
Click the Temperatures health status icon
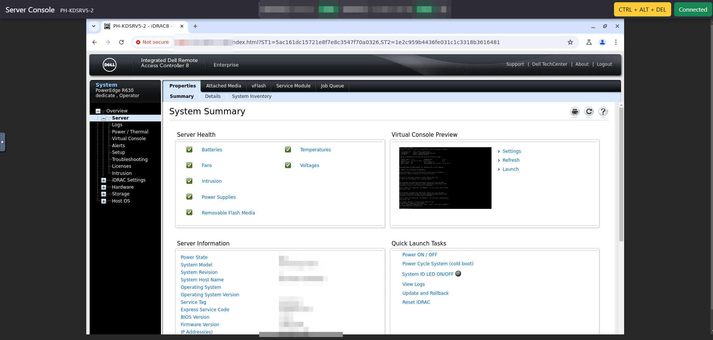288,149
